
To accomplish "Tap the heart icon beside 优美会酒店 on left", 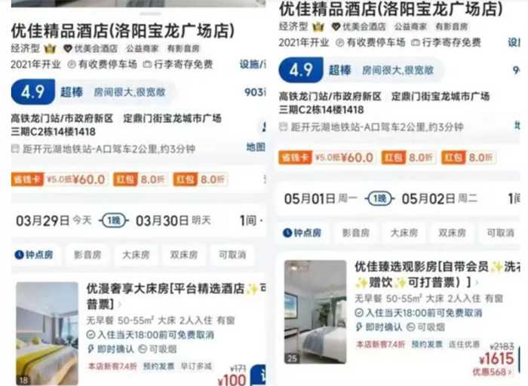I will [68, 48].
